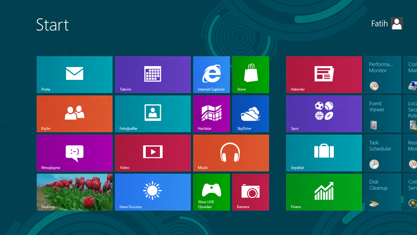The width and height of the screenshot is (417, 235).
Task: Open the Seyahat travel tile
Action: (x=324, y=153)
